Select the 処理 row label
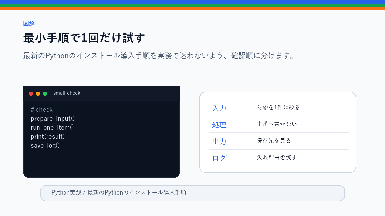 [x=219, y=125]
